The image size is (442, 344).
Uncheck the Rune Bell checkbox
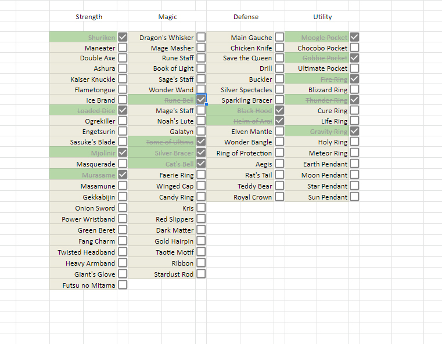tap(201, 99)
